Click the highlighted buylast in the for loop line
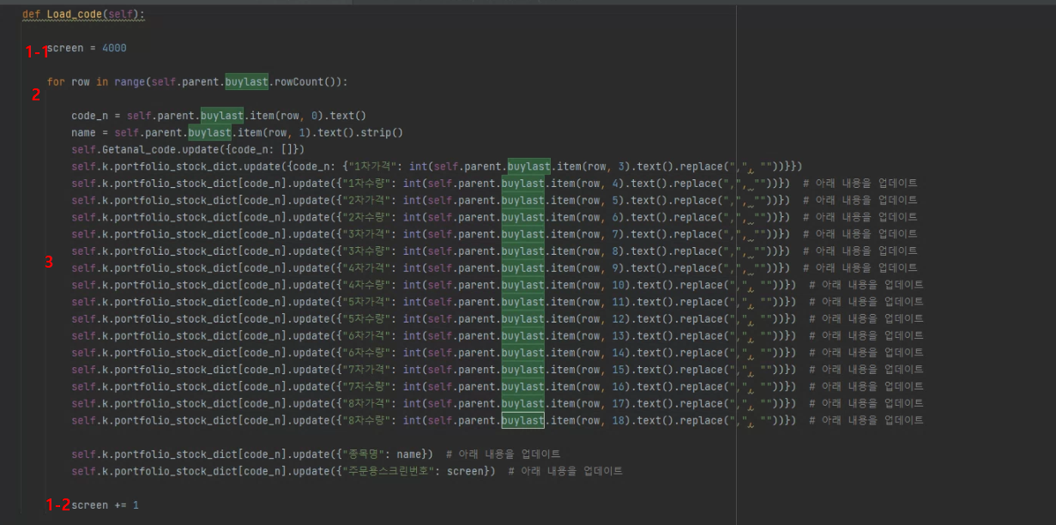The height and width of the screenshot is (525, 1056). click(x=247, y=82)
